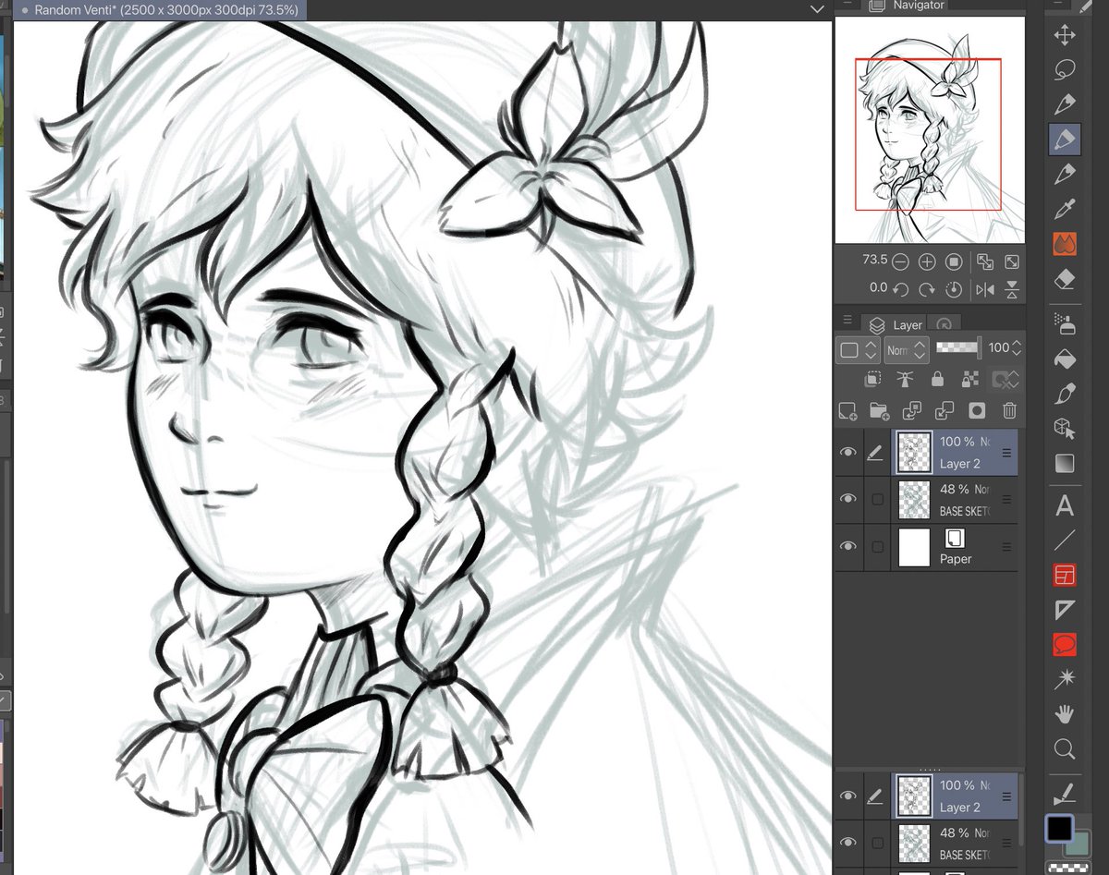Check BASE SKETCH layer selection box in upper list
1109x875 pixels.
(x=878, y=499)
